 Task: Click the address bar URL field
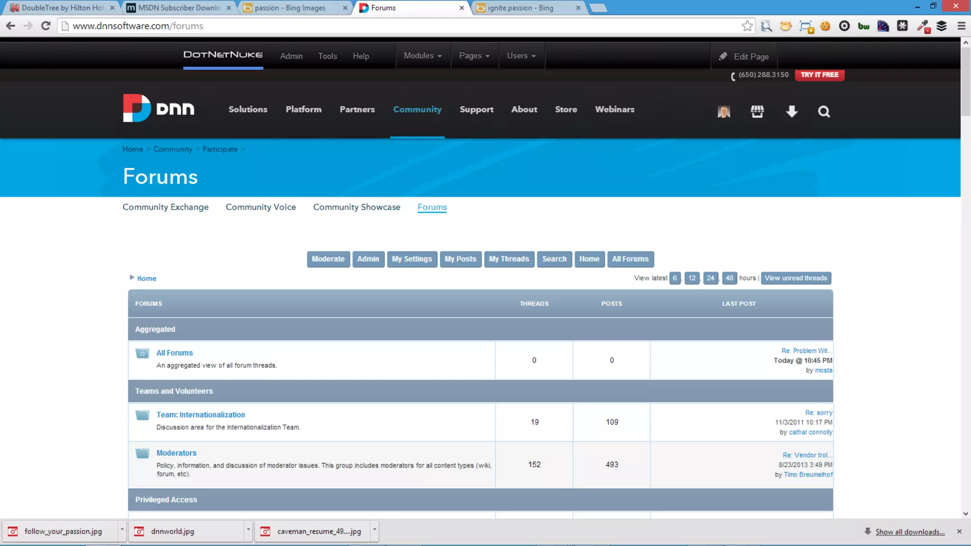point(379,26)
